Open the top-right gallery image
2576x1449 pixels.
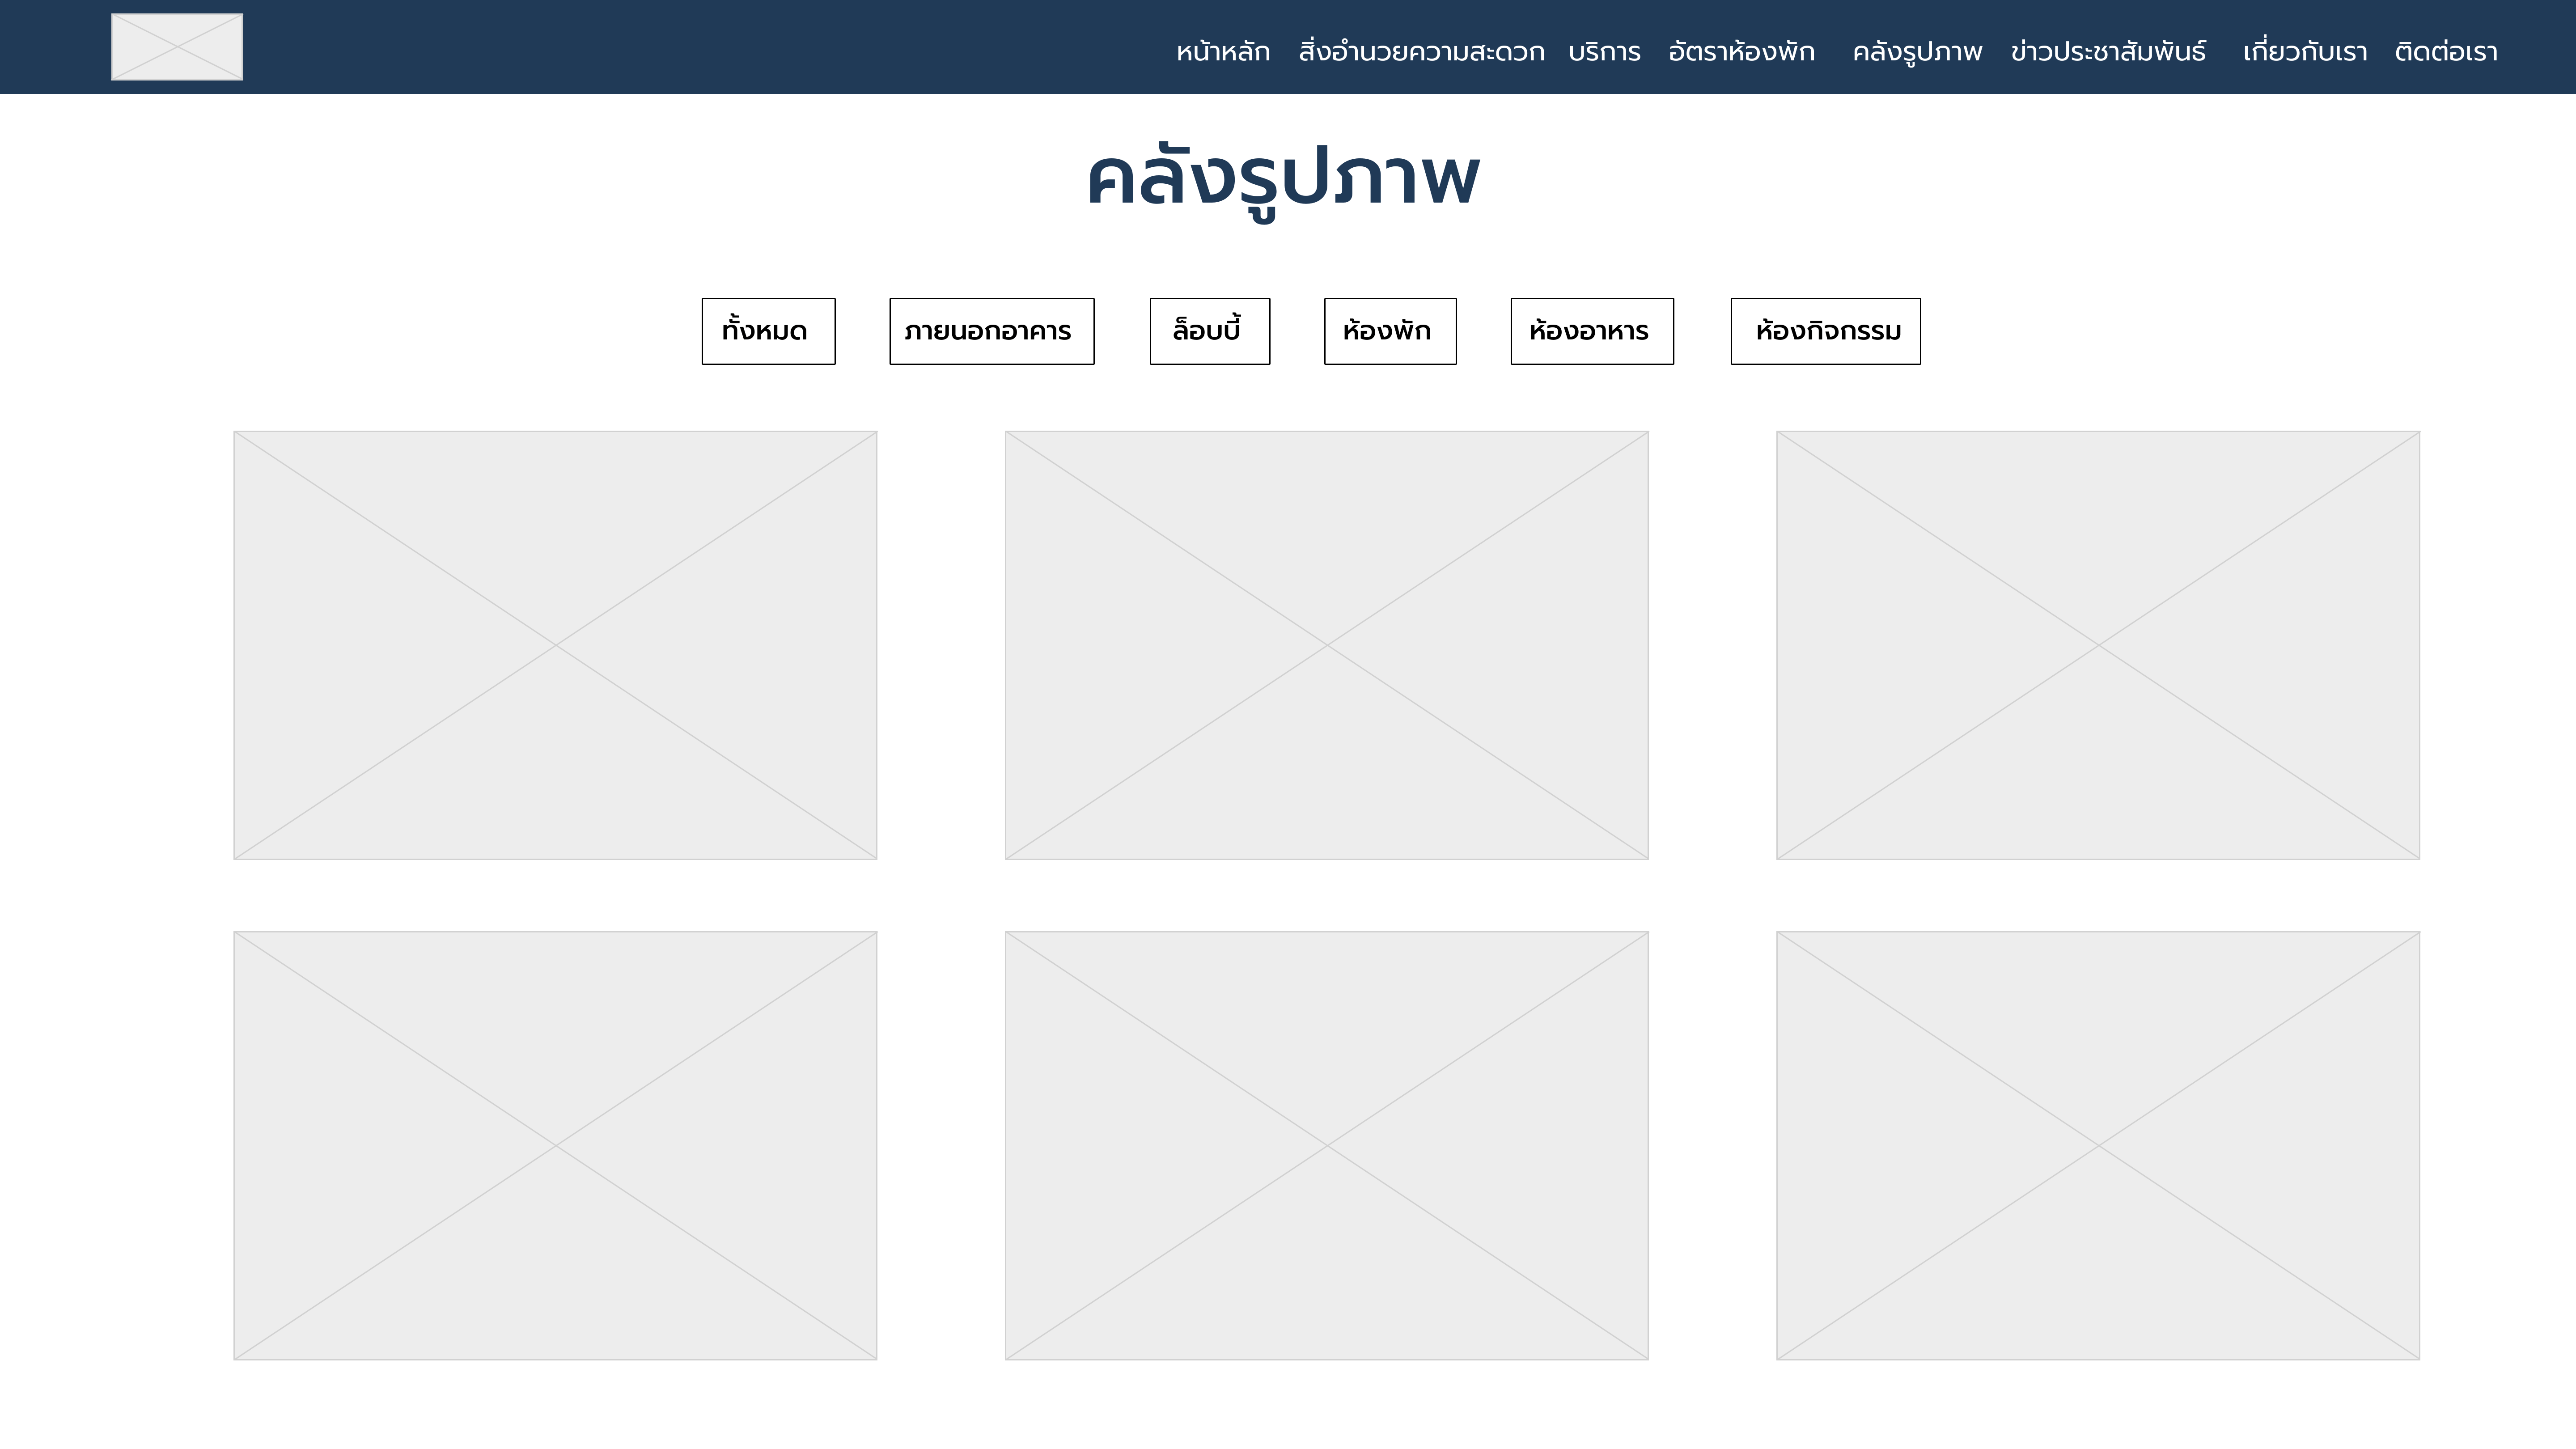2098,645
